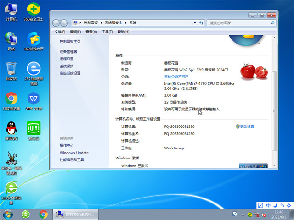Screen dimensions: 294x220
Task: Toggle IME punctuation mode icon
Action: pos(282,205)
